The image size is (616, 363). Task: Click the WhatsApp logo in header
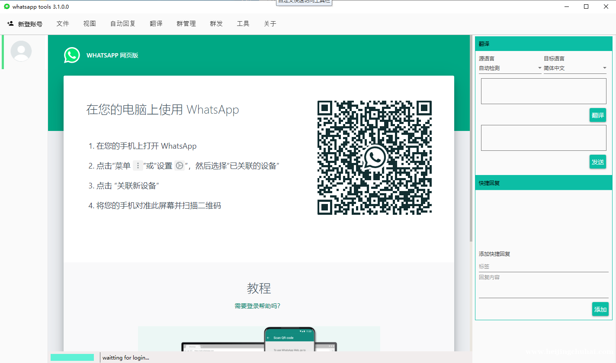click(72, 55)
